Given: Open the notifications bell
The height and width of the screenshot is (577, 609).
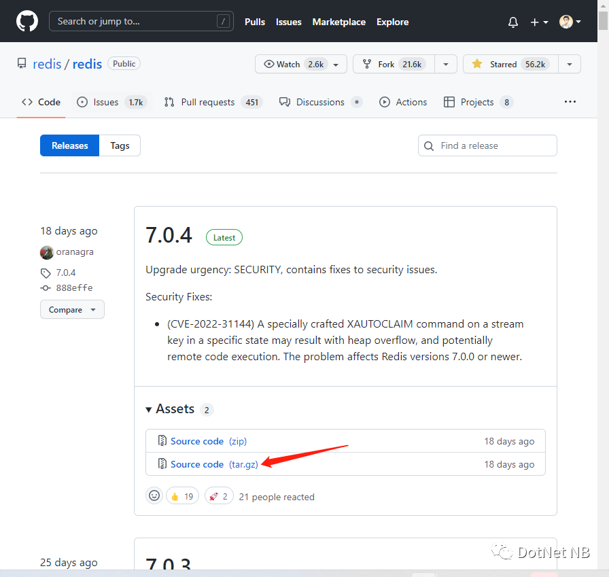Looking at the screenshot, I should pos(513,22).
